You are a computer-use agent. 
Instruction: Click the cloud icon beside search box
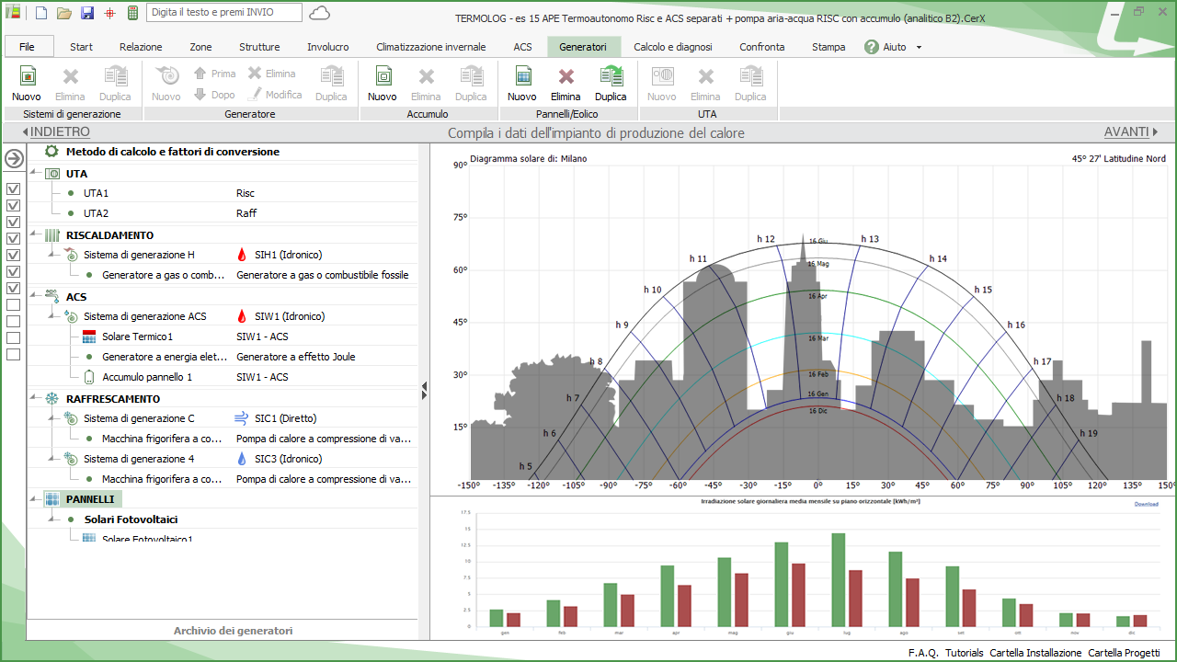click(320, 12)
